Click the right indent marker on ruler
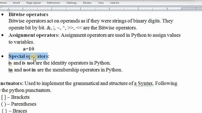The height and width of the screenshot is (113, 202). click(x=181, y=9)
